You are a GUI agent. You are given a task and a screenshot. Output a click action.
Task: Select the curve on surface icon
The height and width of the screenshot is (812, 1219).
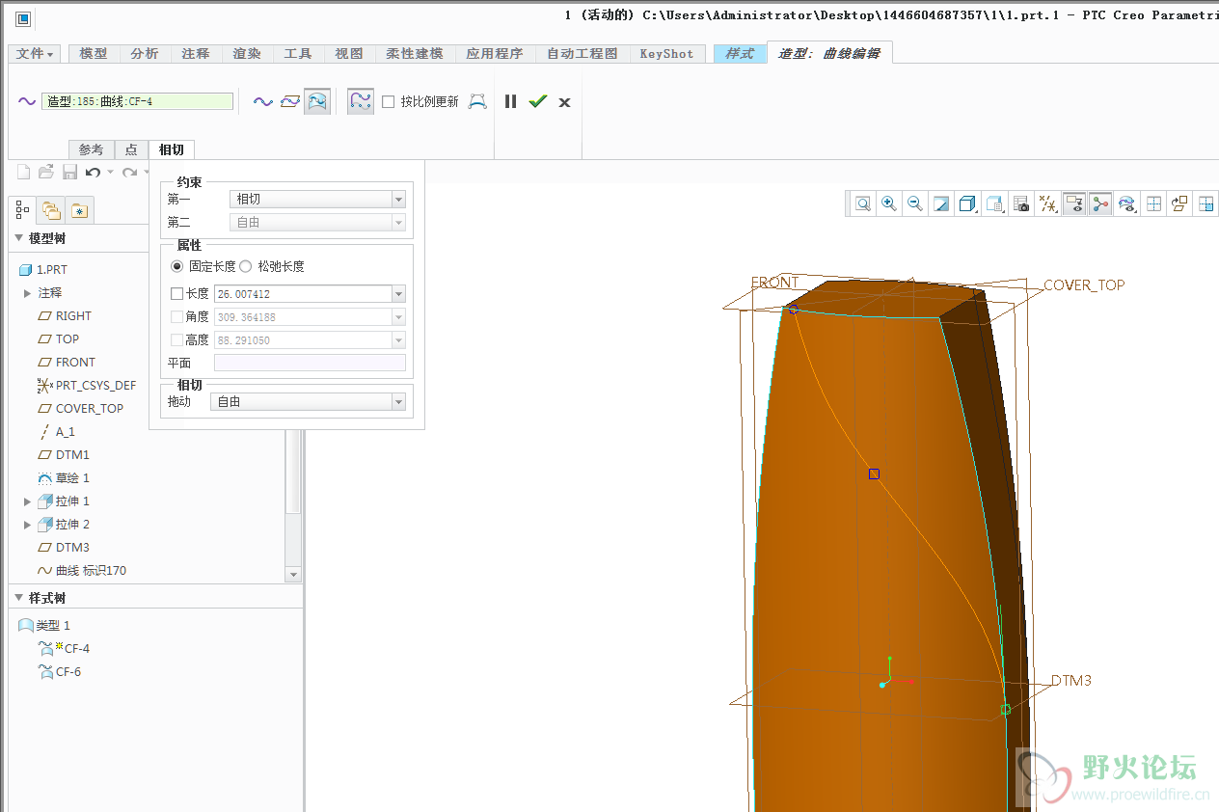tap(317, 101)
